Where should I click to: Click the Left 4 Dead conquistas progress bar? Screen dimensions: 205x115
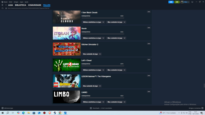(x=103, y=66)
